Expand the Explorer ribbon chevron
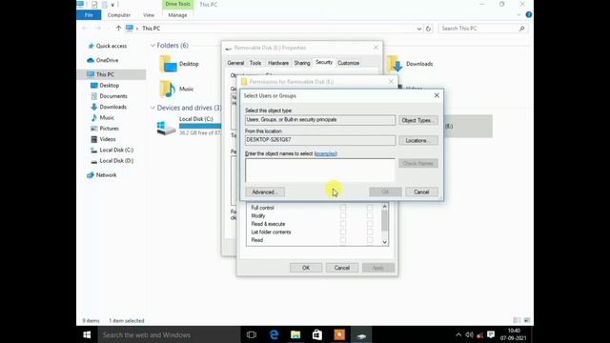610x343 pixels. 518,15
